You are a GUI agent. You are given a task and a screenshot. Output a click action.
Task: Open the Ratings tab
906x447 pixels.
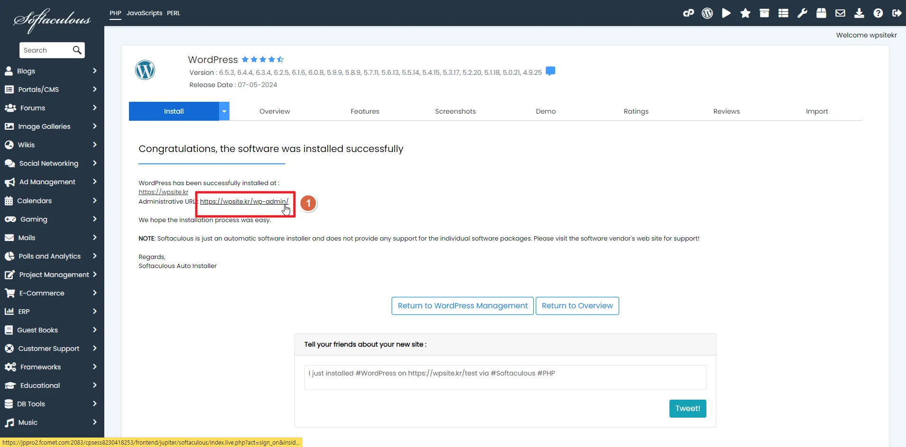pos(636,111)
